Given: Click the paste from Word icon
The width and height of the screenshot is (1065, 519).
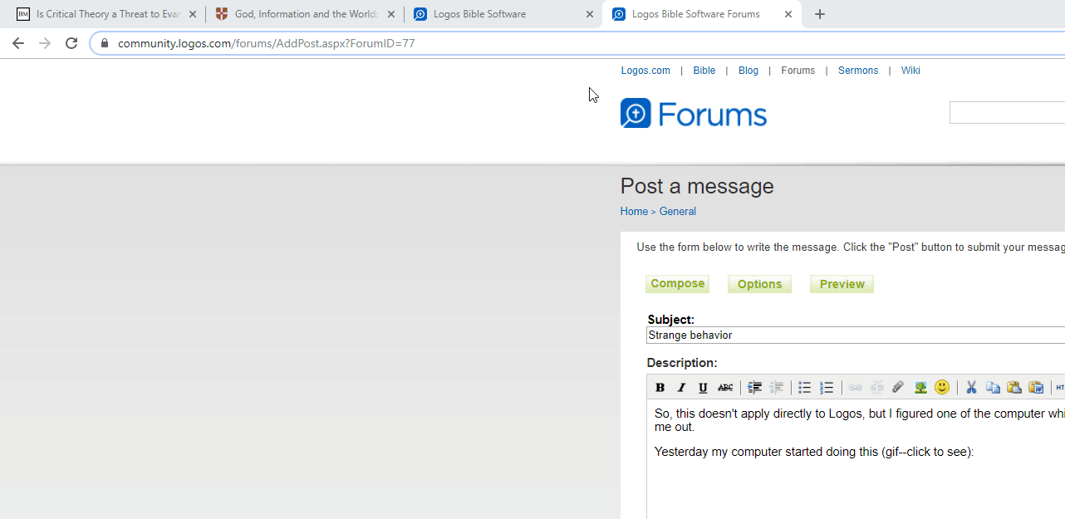Looking at the screenshot, I should (x=1036, y=388).
